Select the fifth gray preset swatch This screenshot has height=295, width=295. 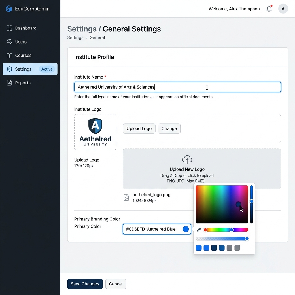point(230,248)
